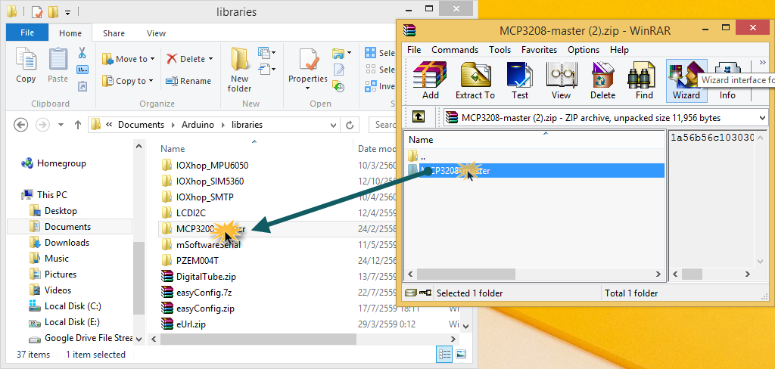Open the Easy access dropdown
775x369 pixels.
point(267,69)
